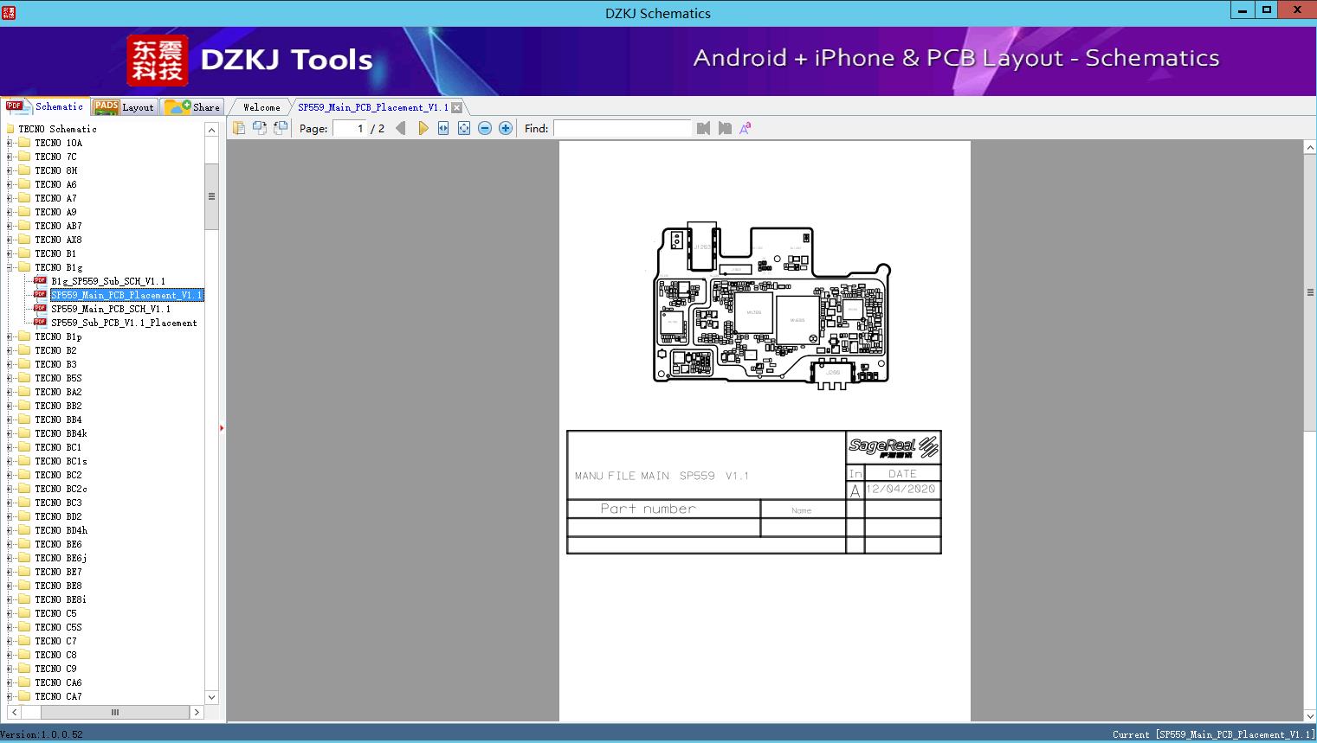This screenshot has width=1317, height=743.
Task: Open B1g_SP559_Sub_SCH_V1.1 file
Action: tap(107, 281)
